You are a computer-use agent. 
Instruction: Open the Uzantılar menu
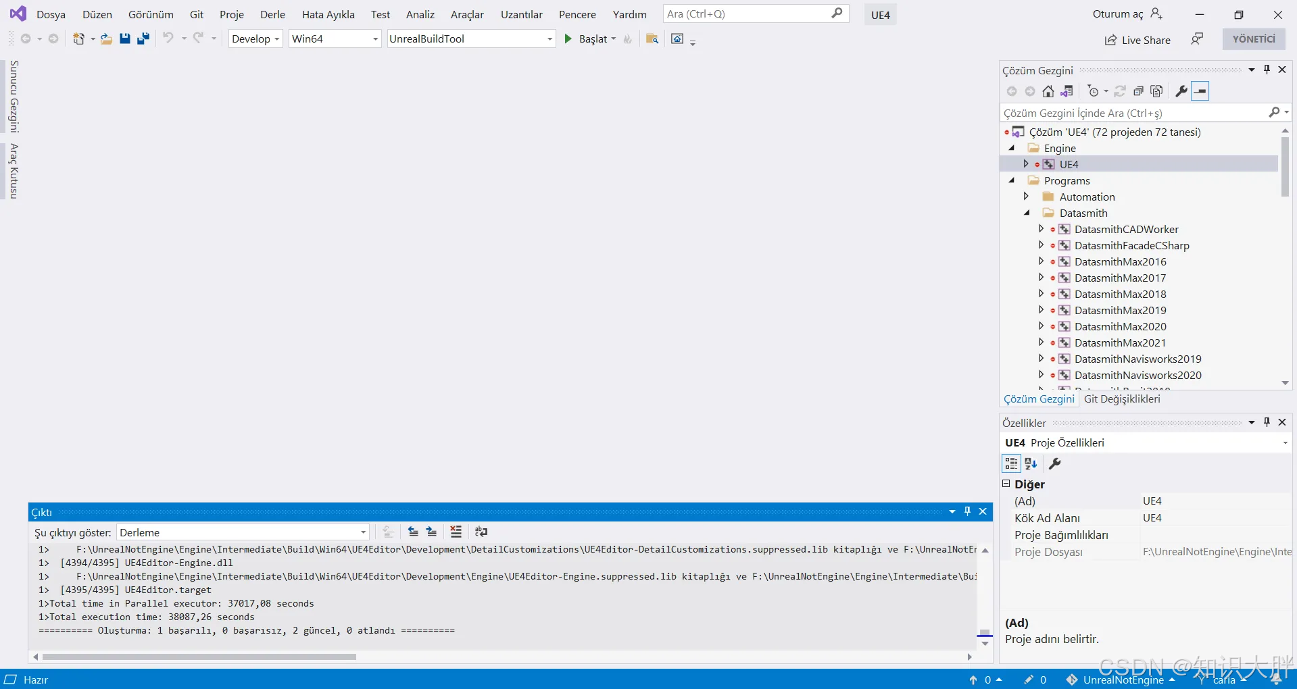coord(521,14)
